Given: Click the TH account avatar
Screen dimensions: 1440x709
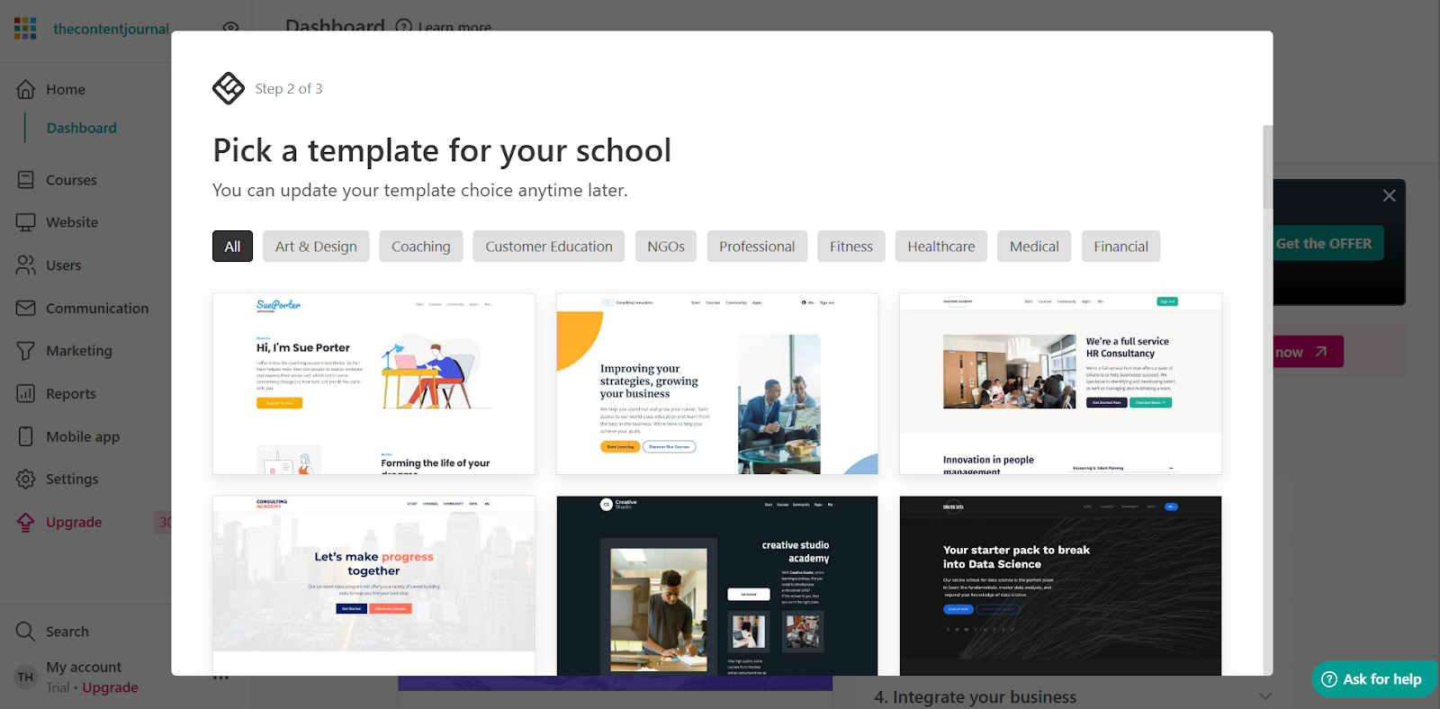Looking at the screenshot, I should [x=25, y=677].
